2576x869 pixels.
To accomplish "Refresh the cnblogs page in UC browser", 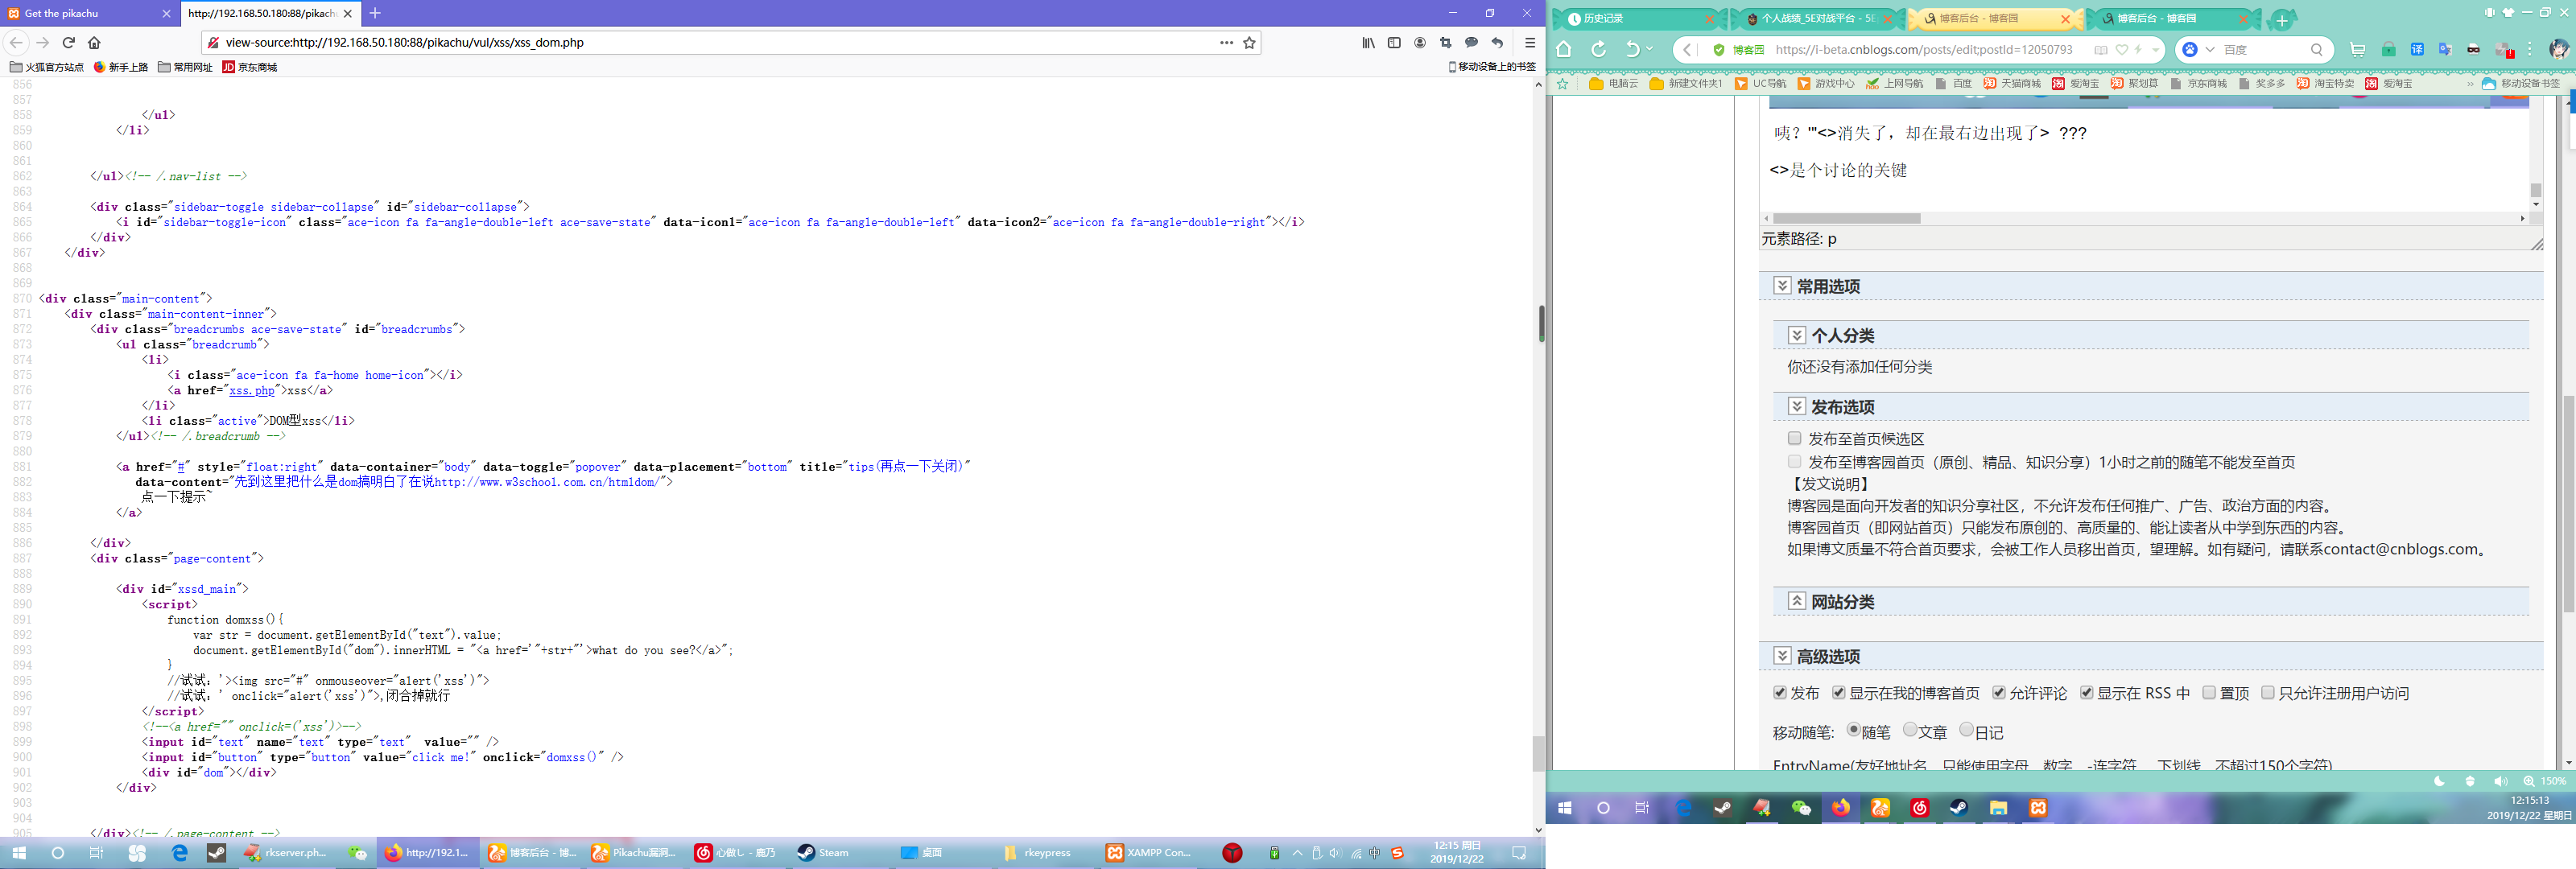I will (1598, 49).
